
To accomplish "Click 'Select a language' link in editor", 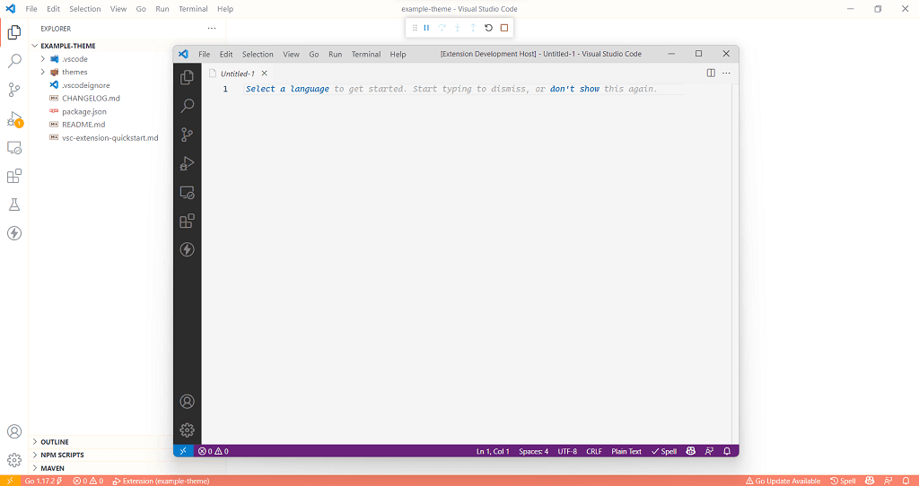I will (287, 89).
